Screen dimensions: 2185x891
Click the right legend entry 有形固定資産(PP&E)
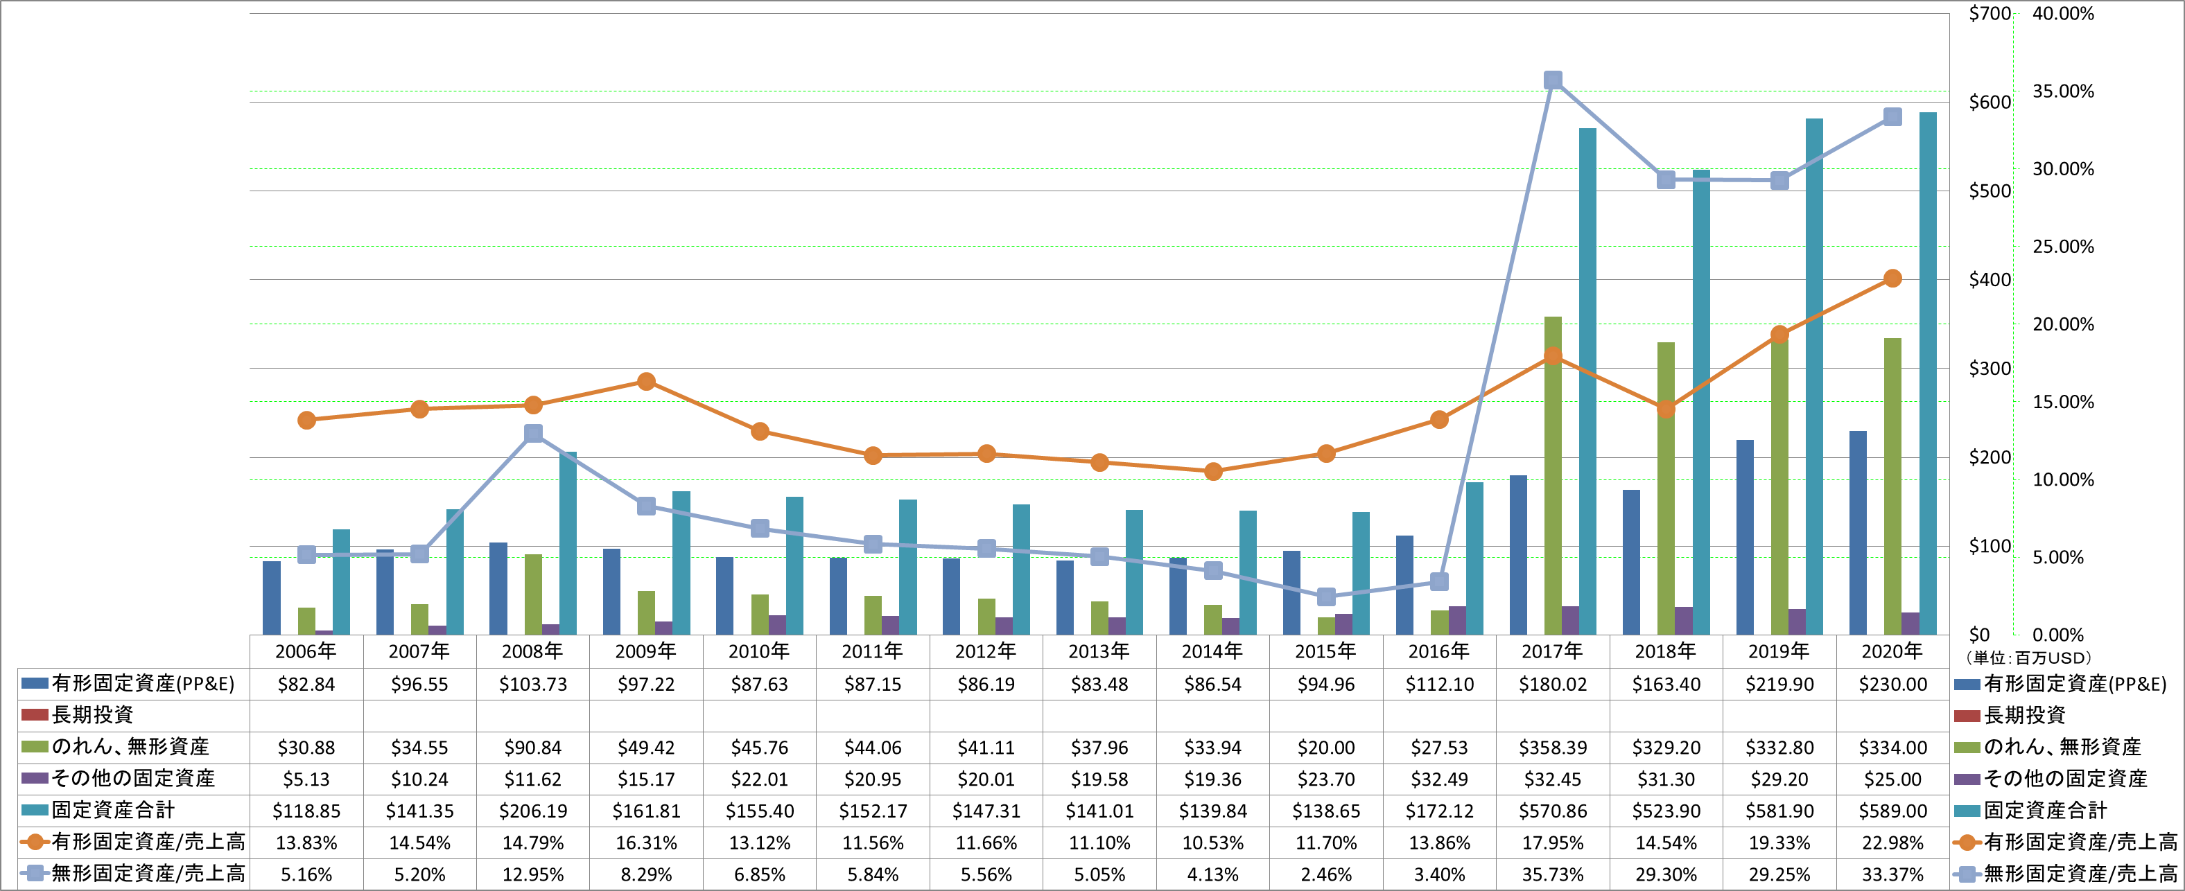(x=2075, y=683)
